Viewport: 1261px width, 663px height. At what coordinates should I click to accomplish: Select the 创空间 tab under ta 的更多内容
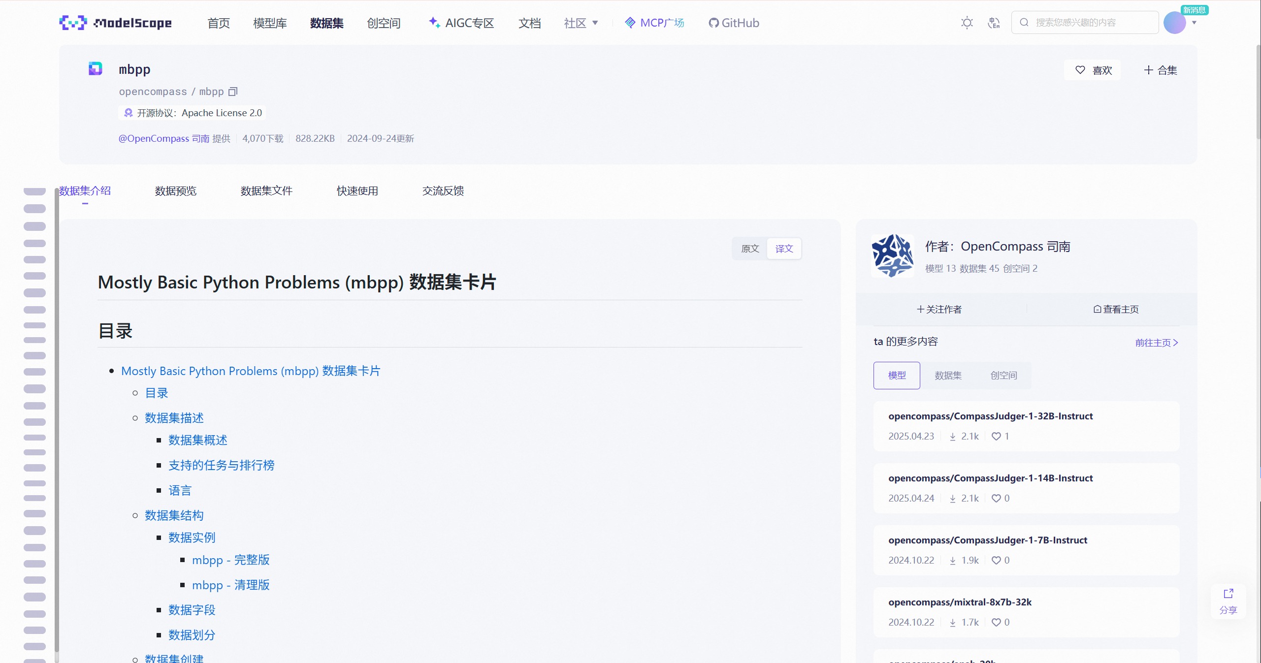pyautogui.click(x=1004, y=376)
